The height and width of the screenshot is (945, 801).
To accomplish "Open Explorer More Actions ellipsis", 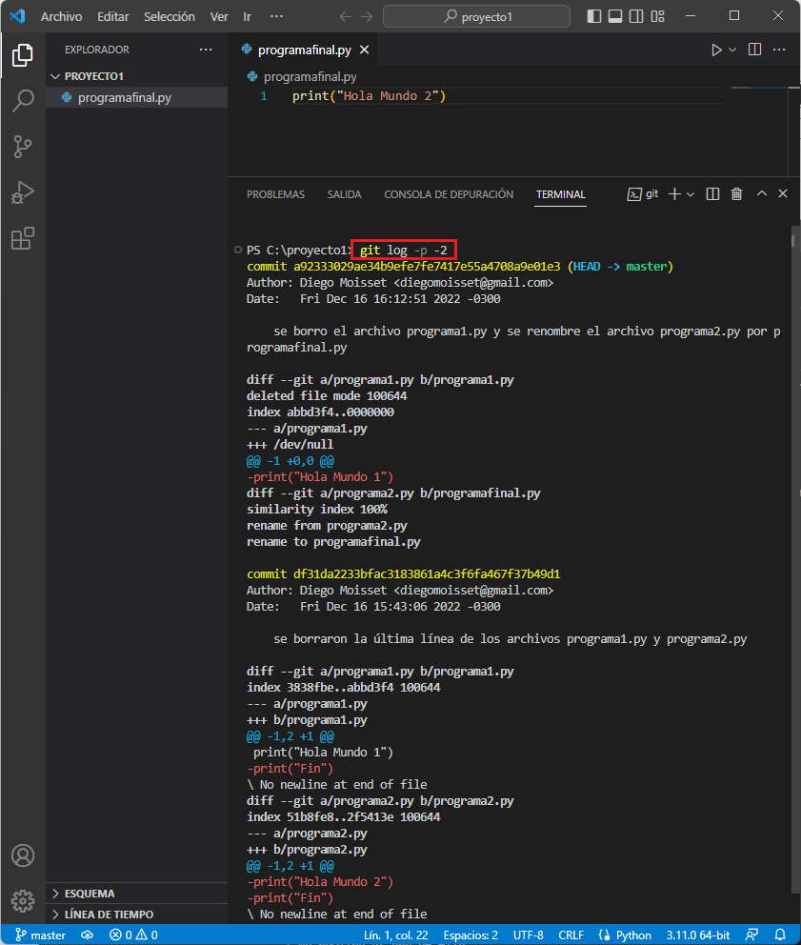I will tap(206, 50).
